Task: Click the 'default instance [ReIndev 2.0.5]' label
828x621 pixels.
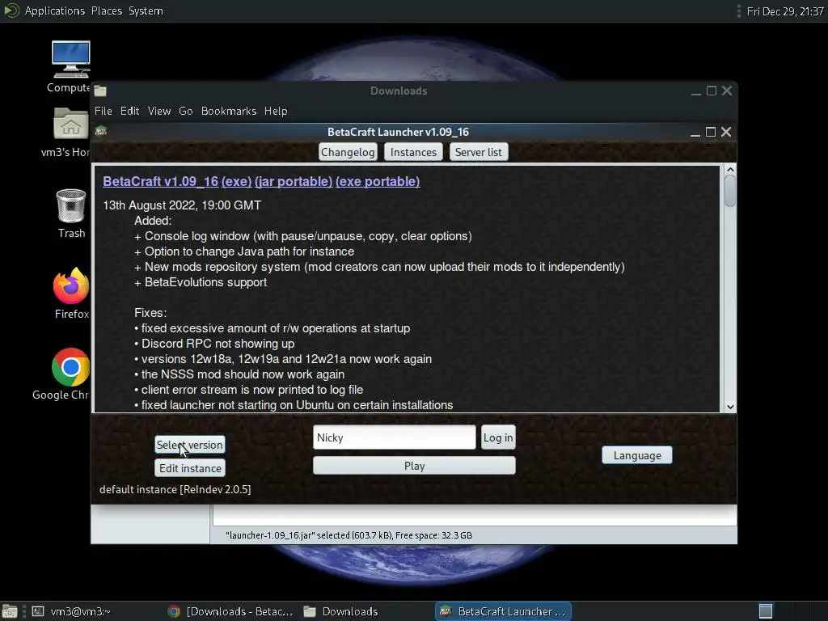Action: click(175, 489)
